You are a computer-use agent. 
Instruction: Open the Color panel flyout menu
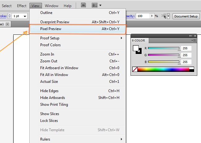point(194,40)
